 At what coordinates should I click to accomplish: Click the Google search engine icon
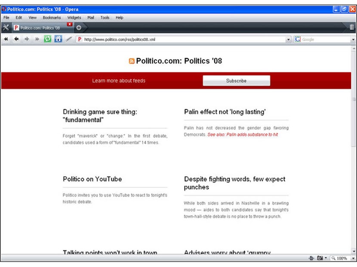pyautogui.click(x=297, y=39)
